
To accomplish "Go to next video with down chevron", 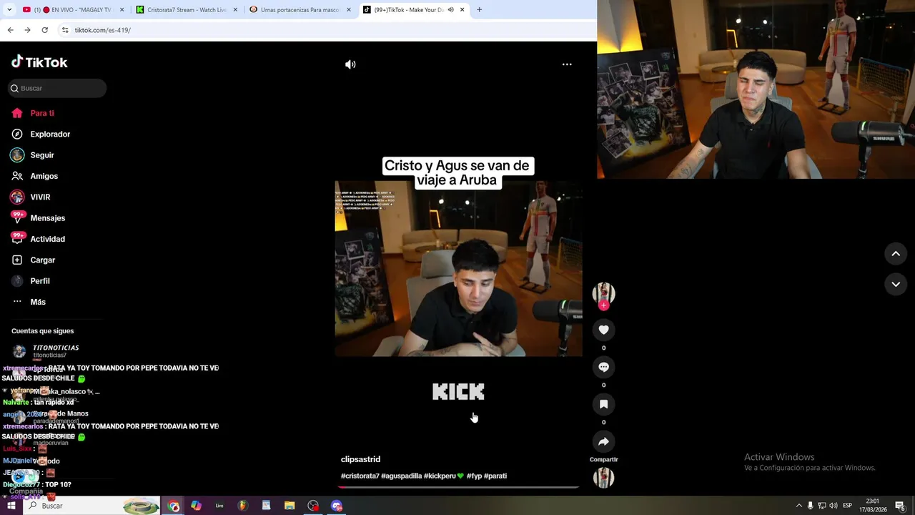I will 896,284.
